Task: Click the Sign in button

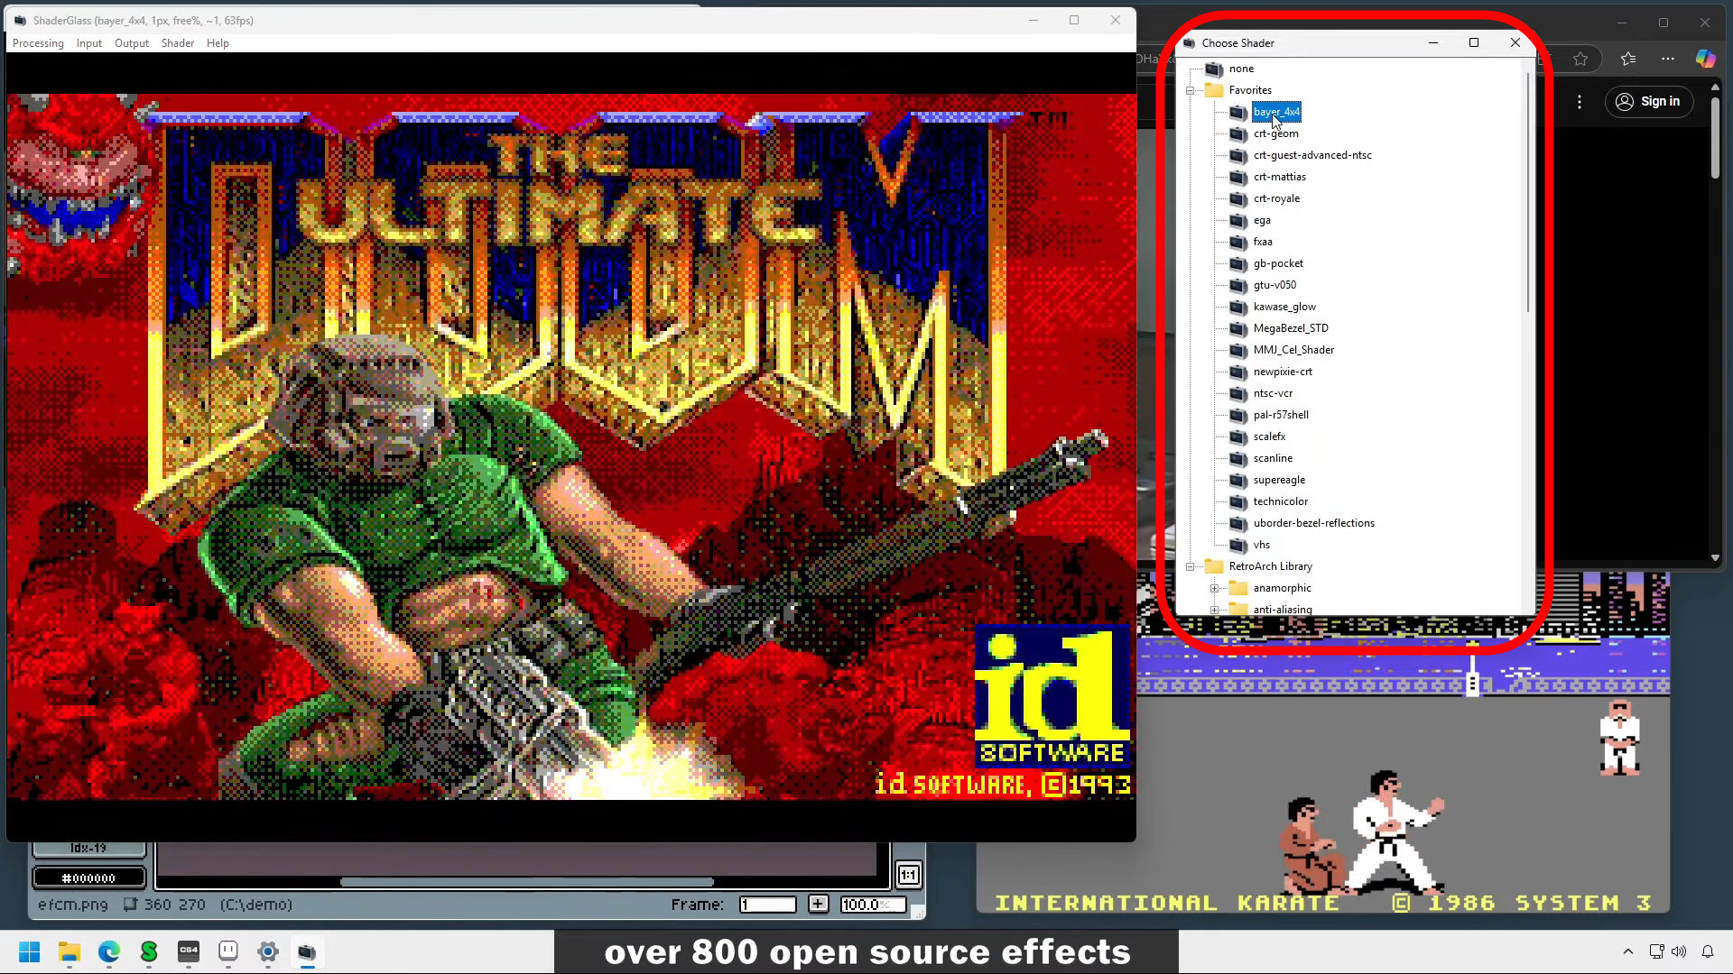Action: (1648, 101)
